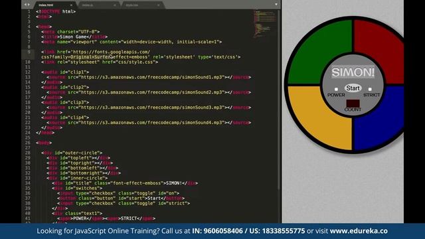Click charset="UTF-8" in code
This screenshot has height=239, width=425.
(x=77, y=32)
